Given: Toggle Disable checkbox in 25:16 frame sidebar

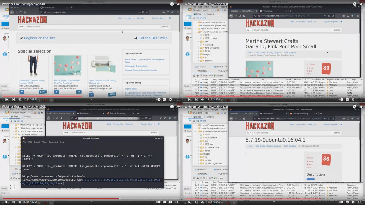Looking at the screenshot, I should tap(186, 28).
